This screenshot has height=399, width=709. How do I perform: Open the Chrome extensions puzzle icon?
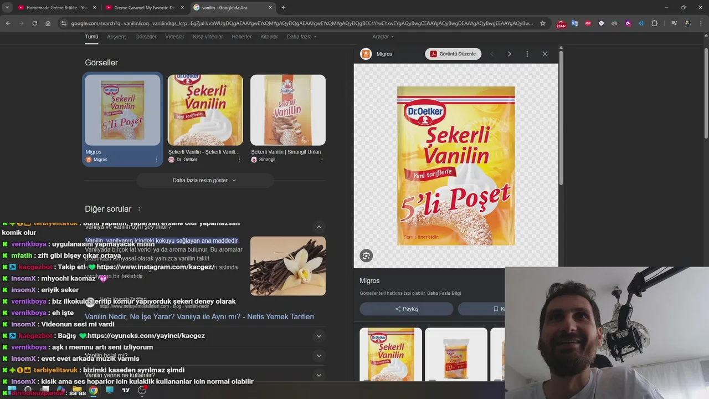click(654, 23)
